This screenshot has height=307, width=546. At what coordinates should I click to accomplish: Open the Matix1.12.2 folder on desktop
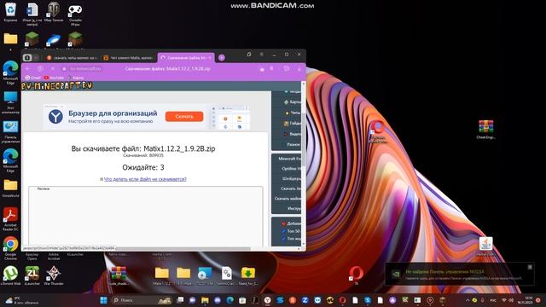162,275
